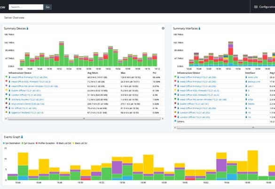The image size is (275, 189).
Task: Click device icon beside Dublin Office in Summary Interfaces
Action: [x=178, y=104]
